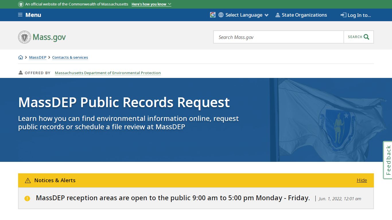Screen dimensions: 392x220
Task: Click the Offered By building icon
Action: pyautogui.click(x=20, y=73)
